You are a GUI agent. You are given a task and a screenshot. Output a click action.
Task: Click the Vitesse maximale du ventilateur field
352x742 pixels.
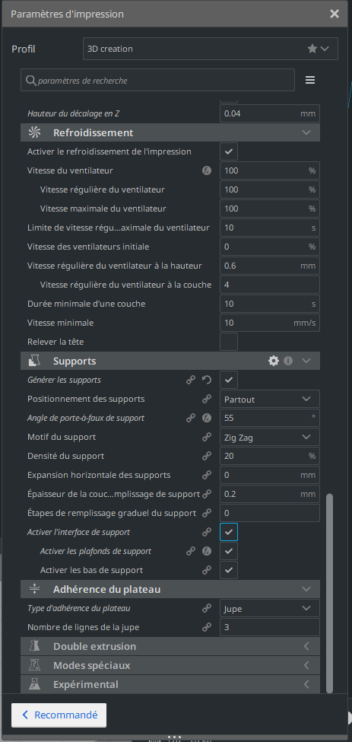[270, 209]
